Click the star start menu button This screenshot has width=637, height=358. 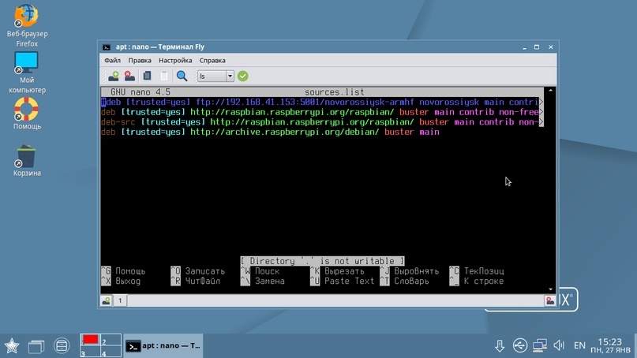pyautogui.click(x=12, y=345)
